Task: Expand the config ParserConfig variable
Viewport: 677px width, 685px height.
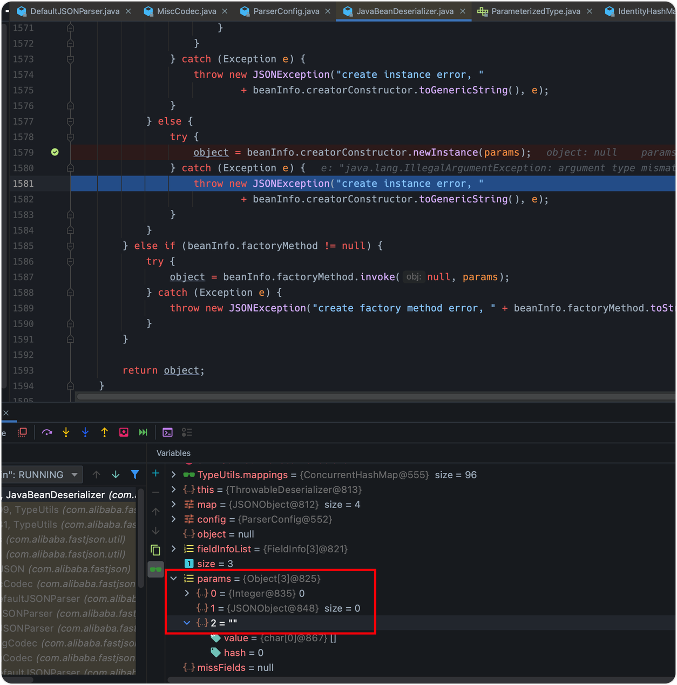Action: click(174, 519)
